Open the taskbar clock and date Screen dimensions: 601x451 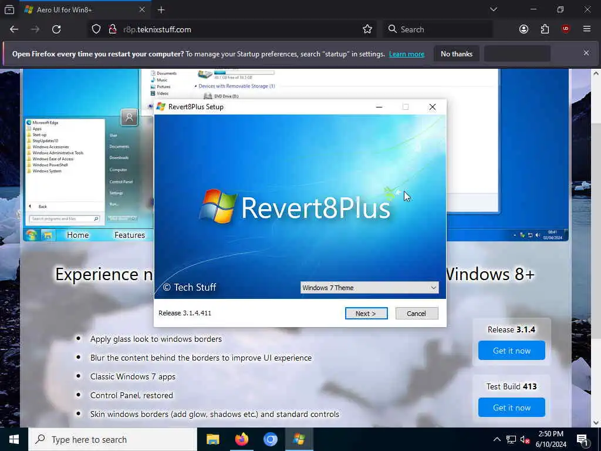(x=551, y=439)
